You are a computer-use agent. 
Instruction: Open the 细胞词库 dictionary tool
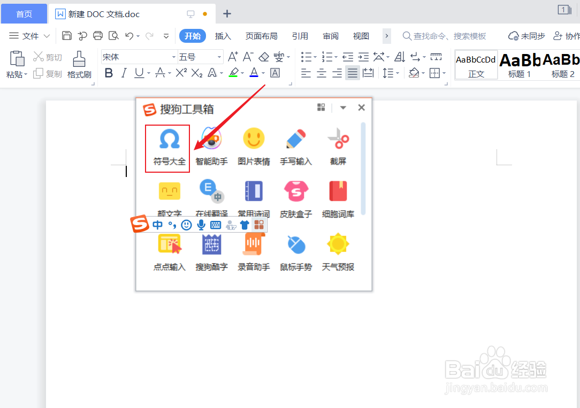[338, 199]
